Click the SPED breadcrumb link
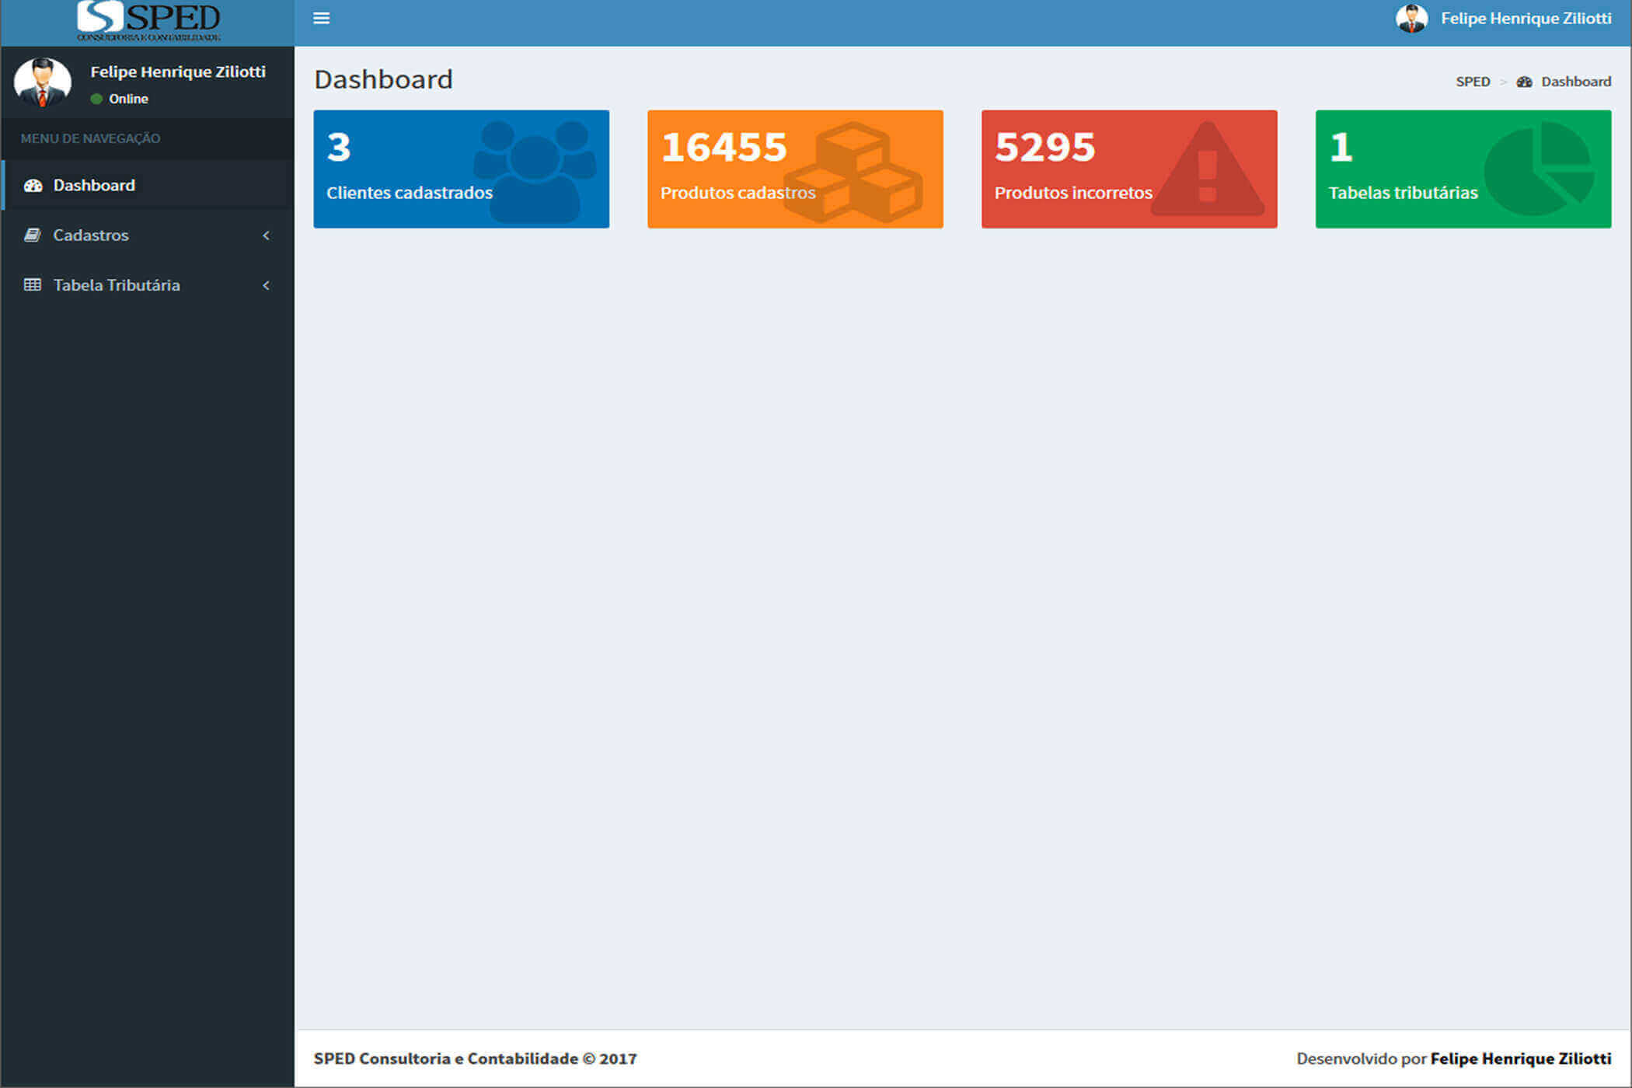Viewport: 1632px width, 1088px height. [x=1473, y=82]
